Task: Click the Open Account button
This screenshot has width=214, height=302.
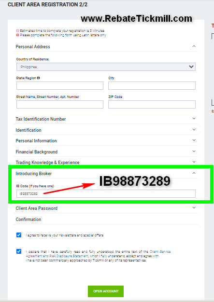Action: [x=106, y=291]
